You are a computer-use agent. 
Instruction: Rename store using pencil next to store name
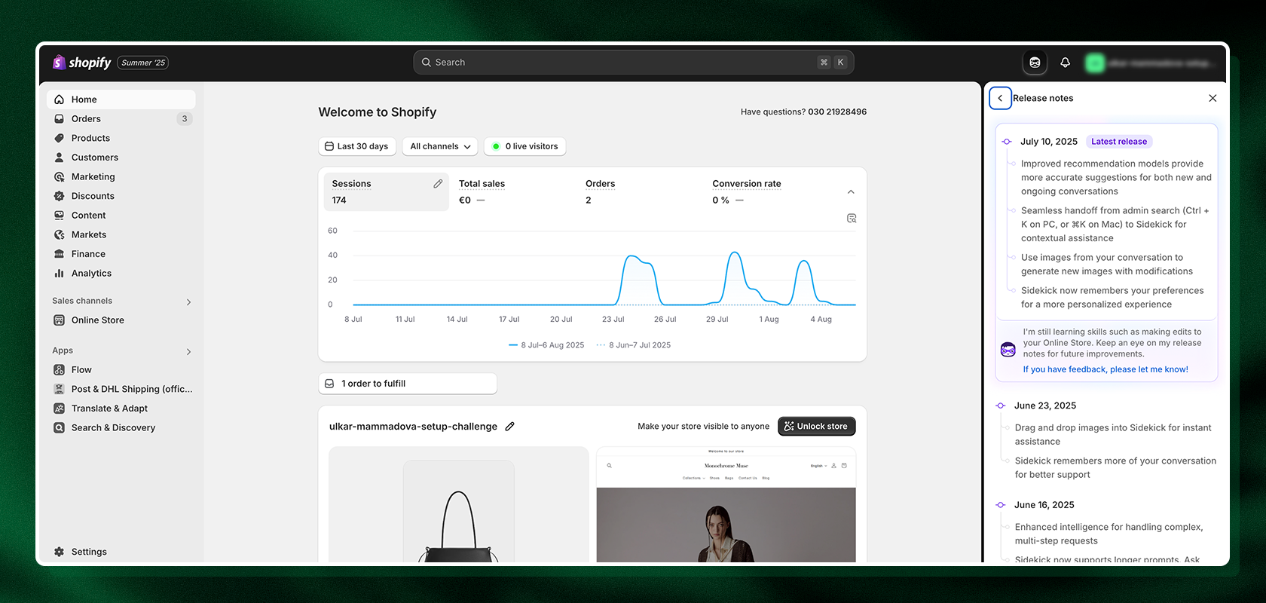pos(509,427)
